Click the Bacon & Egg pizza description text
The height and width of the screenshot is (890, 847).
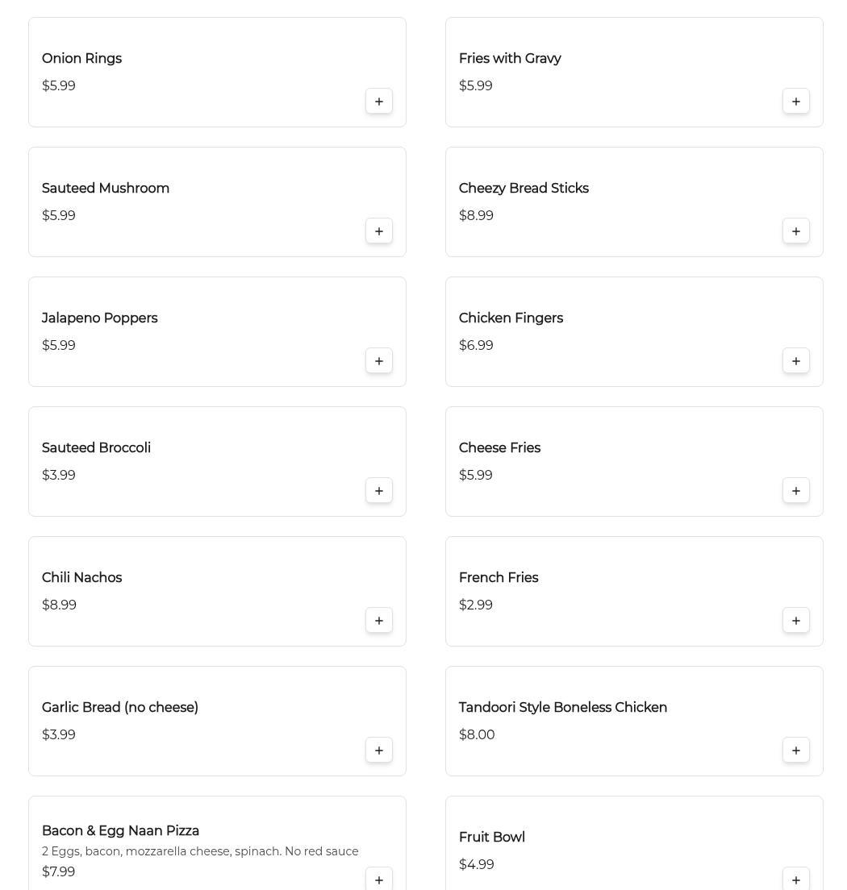pos(200,851)
